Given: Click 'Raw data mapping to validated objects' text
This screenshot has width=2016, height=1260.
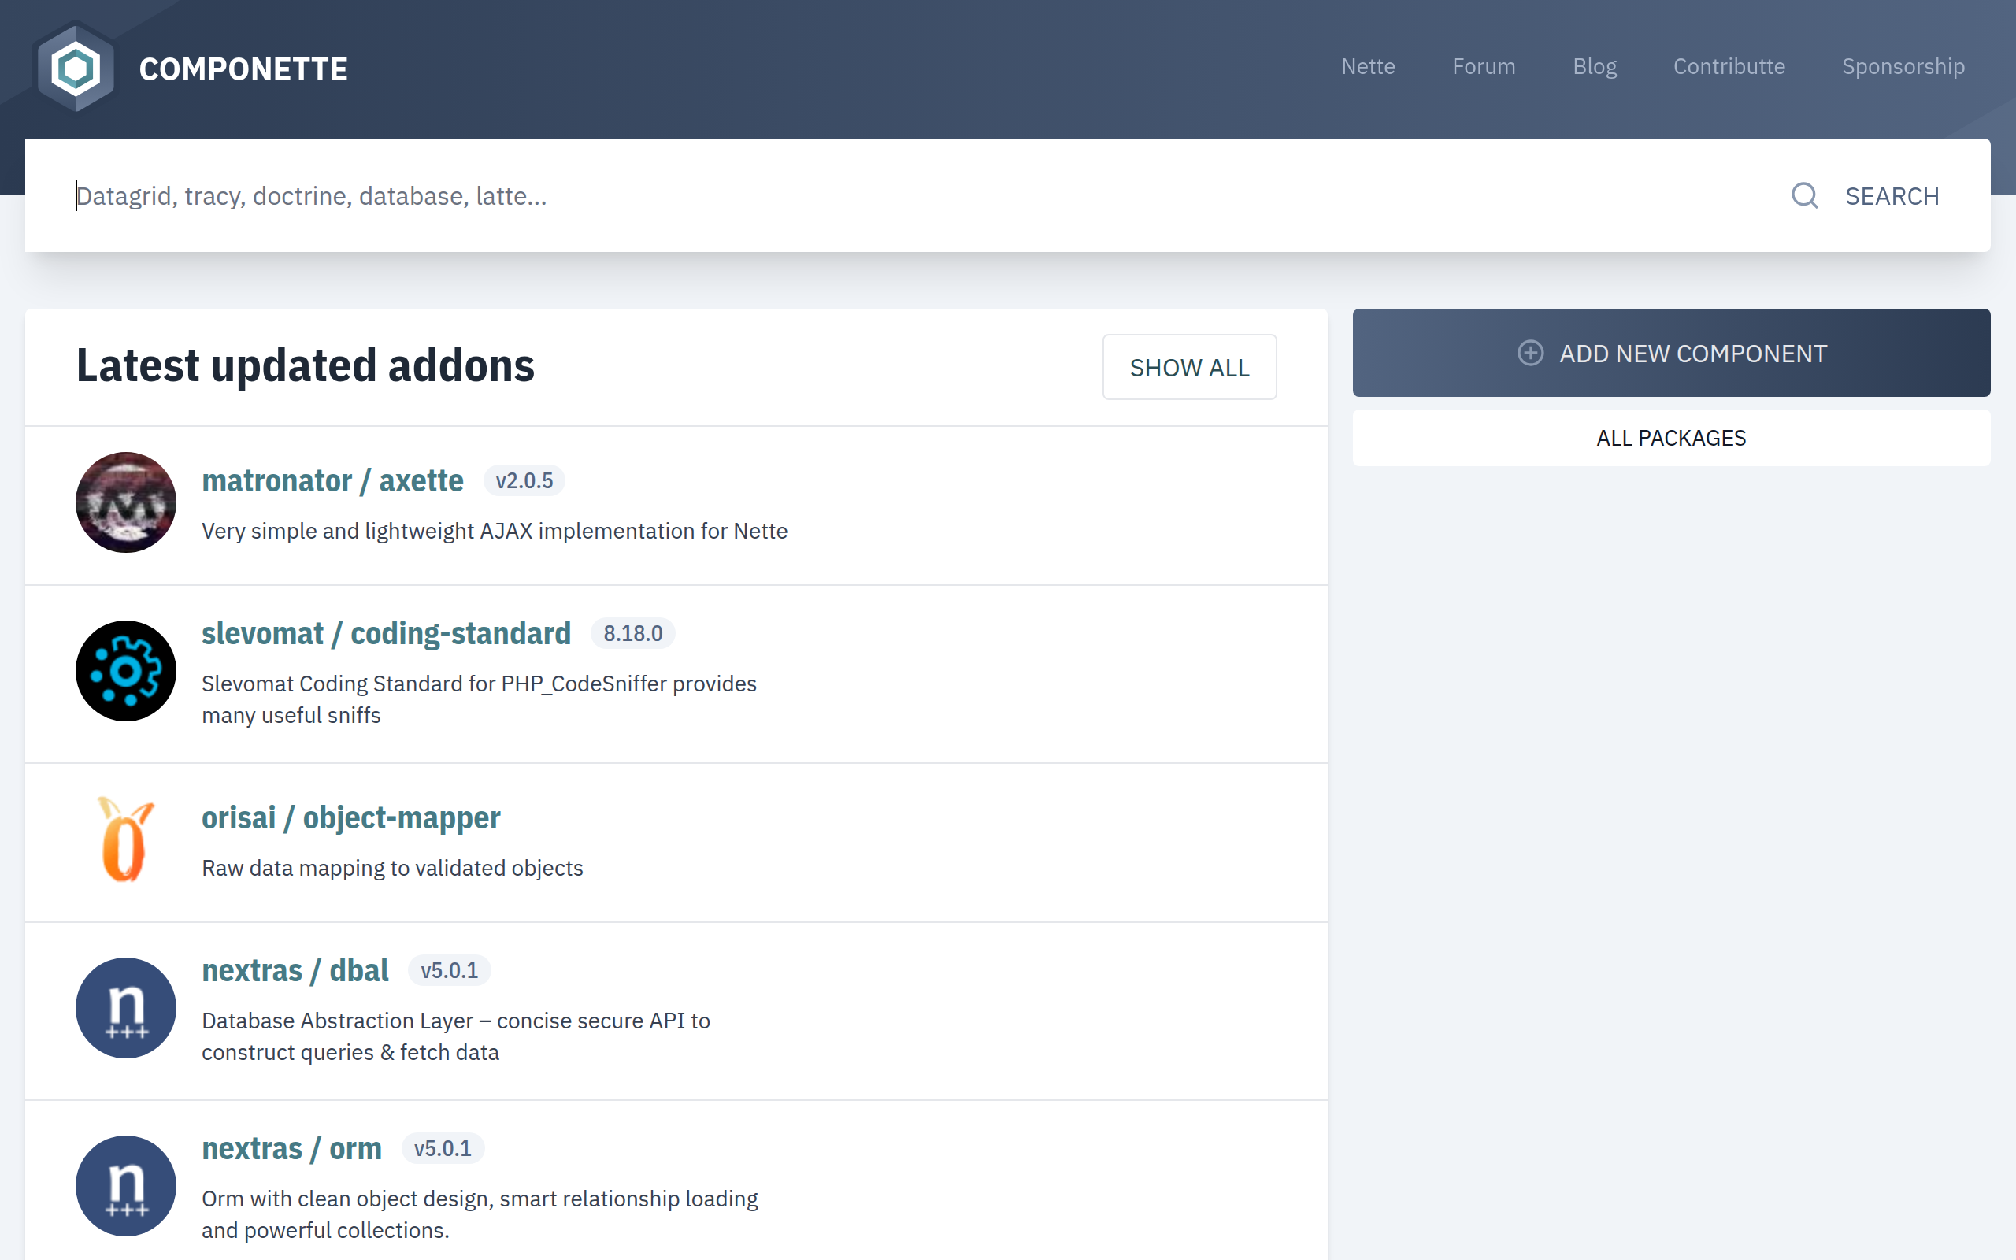Looking at the screenshot, I should 392,869.
